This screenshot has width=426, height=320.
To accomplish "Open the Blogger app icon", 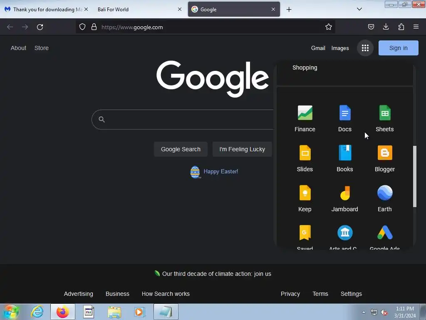I will point(385,152).
